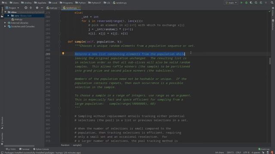275x154 pixels.
Task: Click the red notification icon at status bar right end
Action: tap(272, 153)
